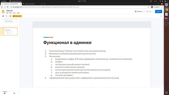Click the Zoom magnifier tool
169x95 pixels.
[x=6, y=16]
